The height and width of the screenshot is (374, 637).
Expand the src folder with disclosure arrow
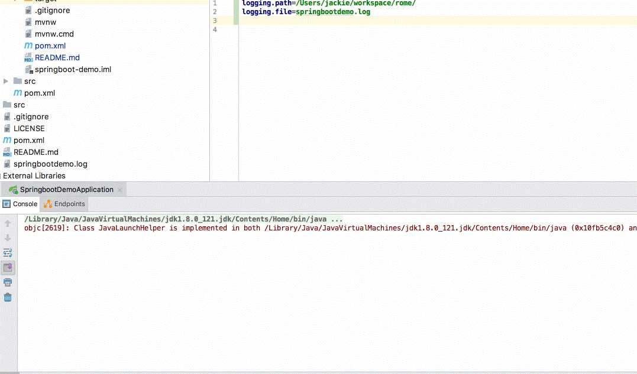[6, 81]
